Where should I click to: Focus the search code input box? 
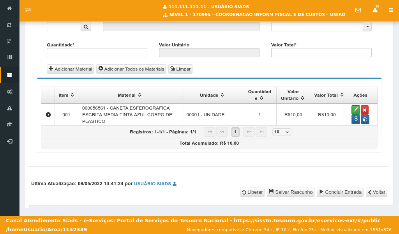(x=64, y=27)
